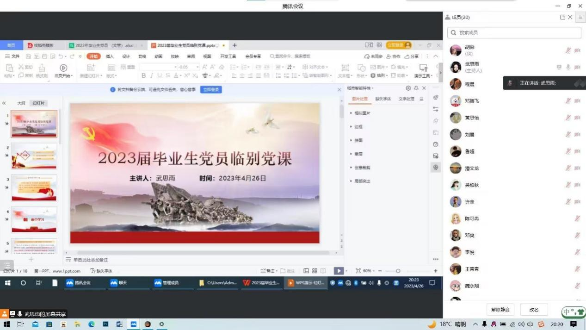Viewport: 586px width, 330px height.
Task: Click the 解除静音 button
Action: point(500,310)
